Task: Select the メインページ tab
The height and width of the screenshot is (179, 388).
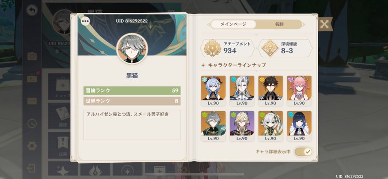Action: [x=233, y=24]
